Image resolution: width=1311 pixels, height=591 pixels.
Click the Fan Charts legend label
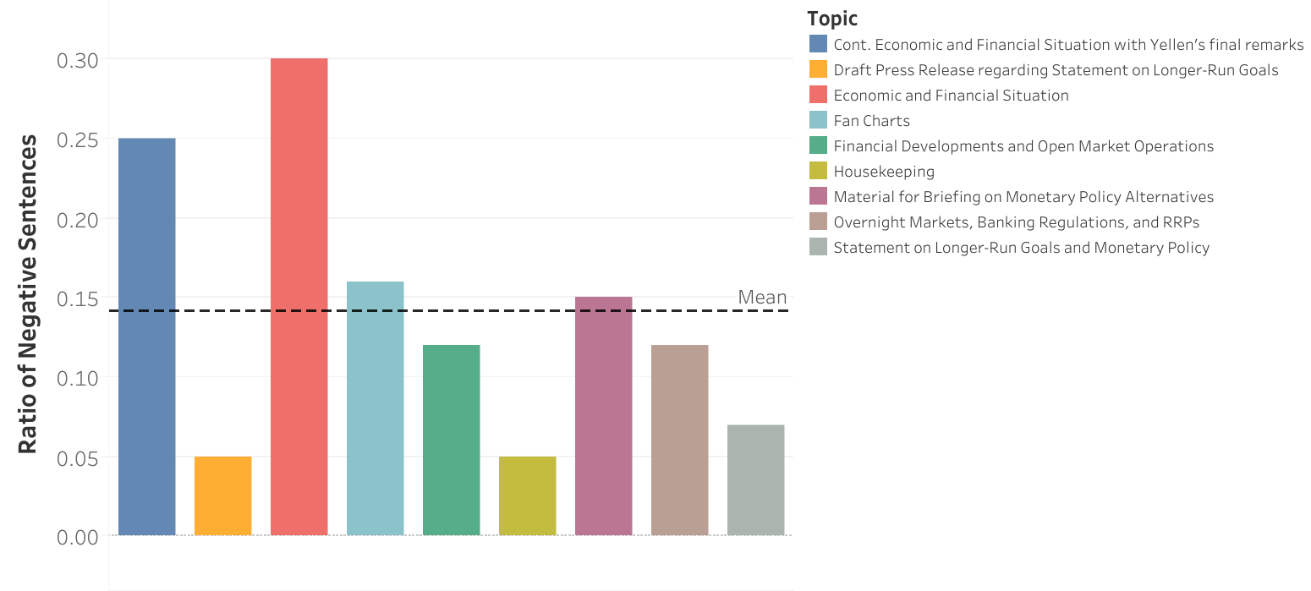point(872,121)
